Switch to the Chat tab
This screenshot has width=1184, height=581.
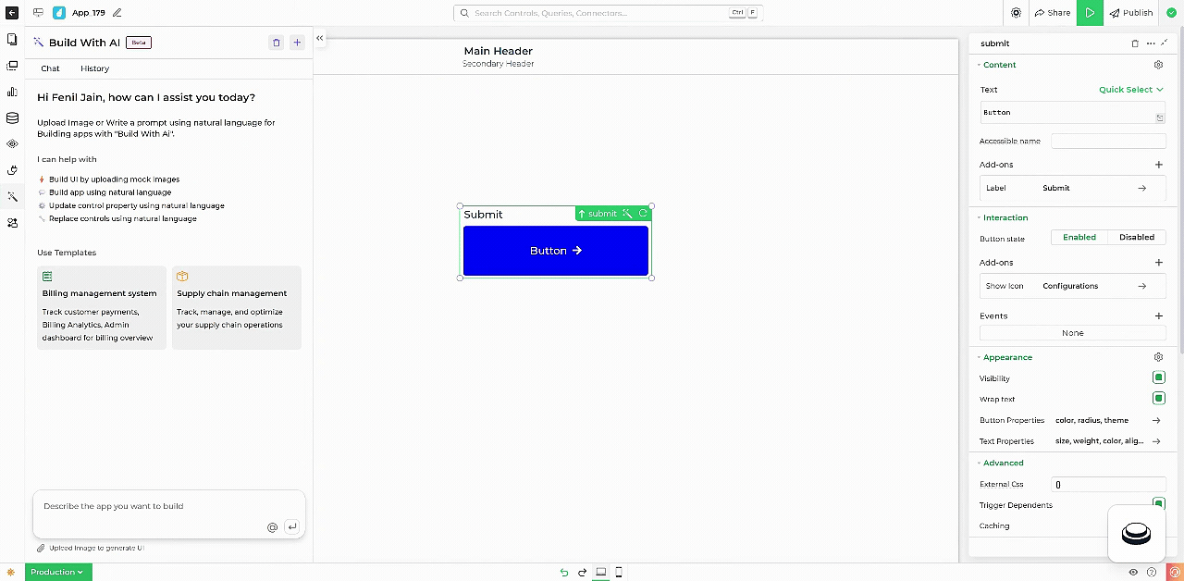[50, 68]
